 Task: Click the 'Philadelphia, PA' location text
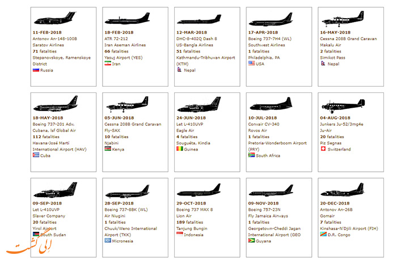tap(264, 58)
